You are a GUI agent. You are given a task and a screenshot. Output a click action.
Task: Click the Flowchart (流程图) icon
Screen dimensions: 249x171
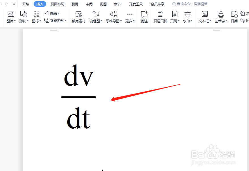tap(96, 14)
